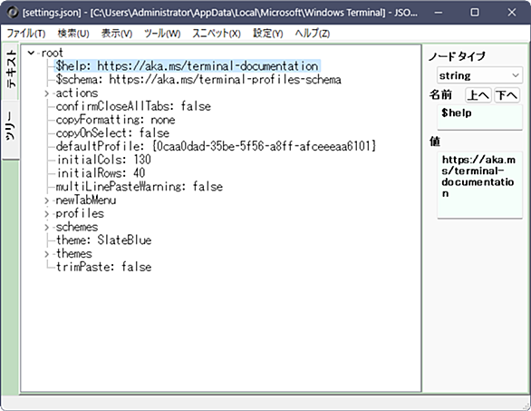Click the 名前 field containing $help
Screen dimensions: 531x411
pos(479,117)
